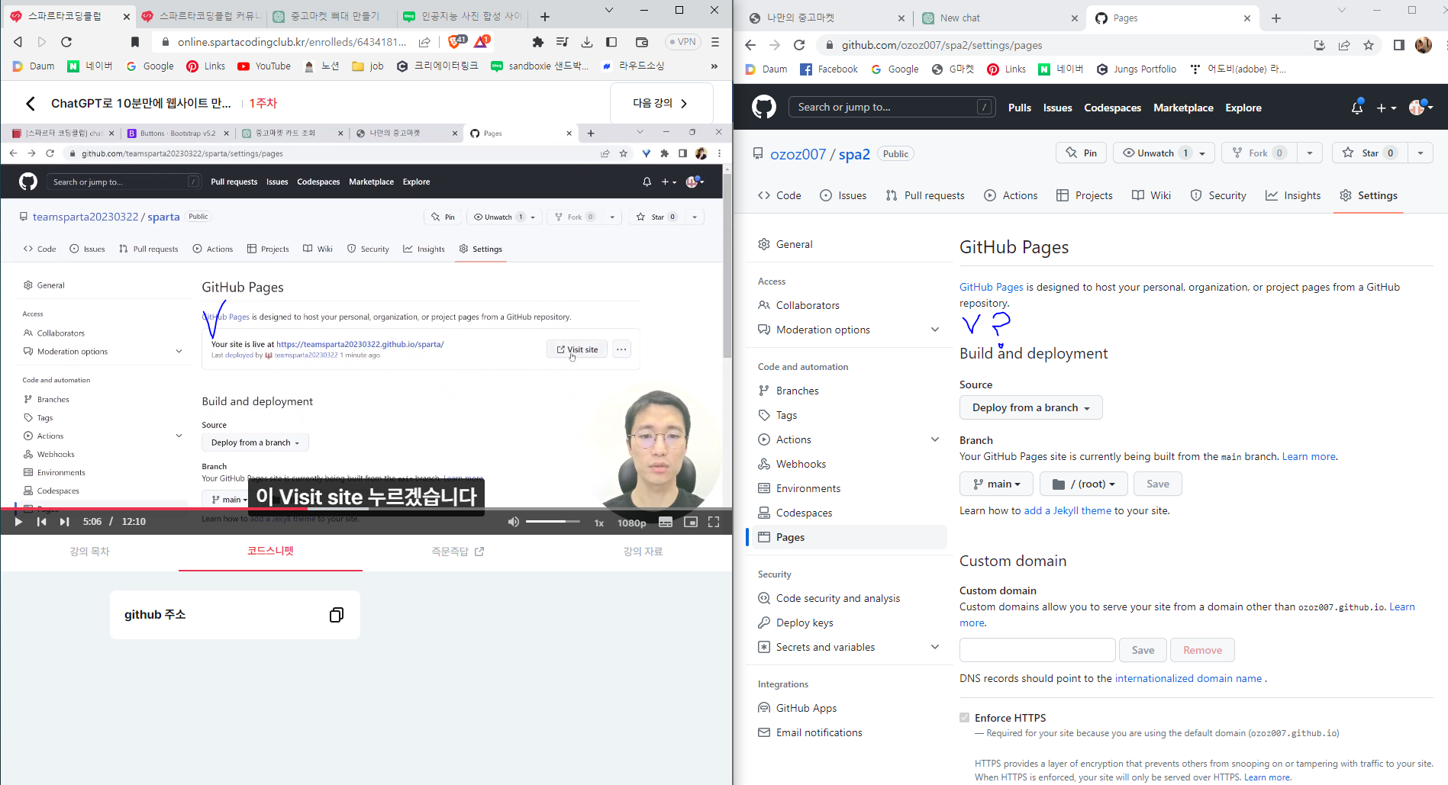Open the 즉문즉답 tab
Image resolution: width=1448 pixels, height=785 pixels.
coord(457,552)
